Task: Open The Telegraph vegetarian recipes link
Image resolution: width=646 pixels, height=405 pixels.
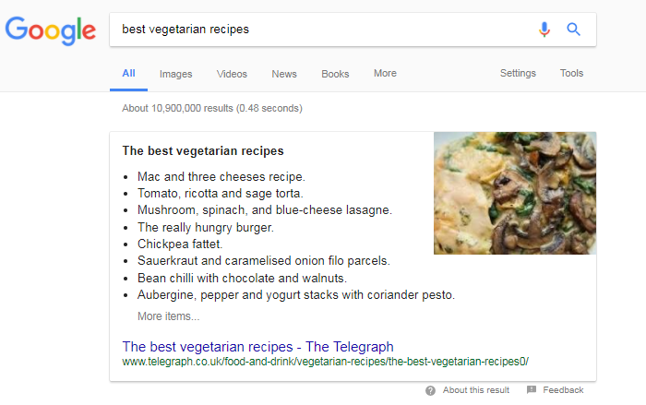Action: 257,347
